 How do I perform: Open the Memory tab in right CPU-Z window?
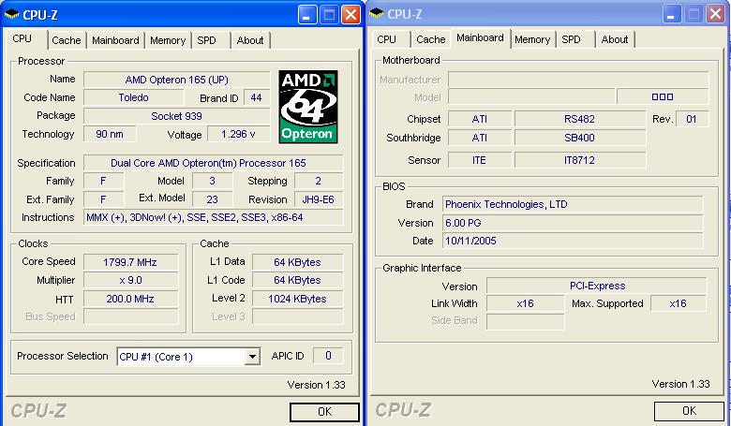click(532, 39)
